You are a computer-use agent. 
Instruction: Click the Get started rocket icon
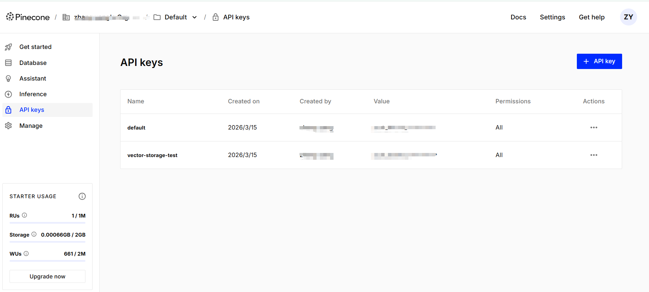click(9, 47)
